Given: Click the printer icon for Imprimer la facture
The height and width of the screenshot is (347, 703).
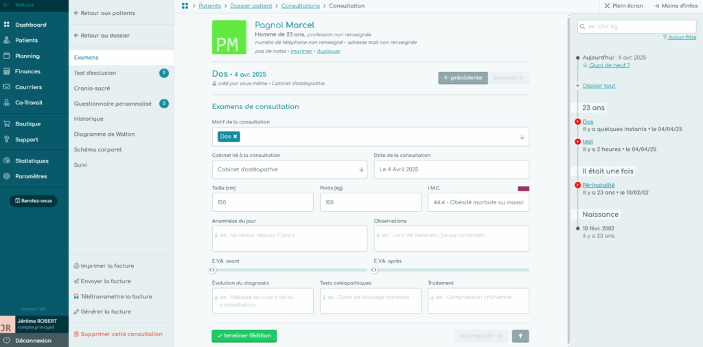Looking at the screenshot, I should pos(76,266).
